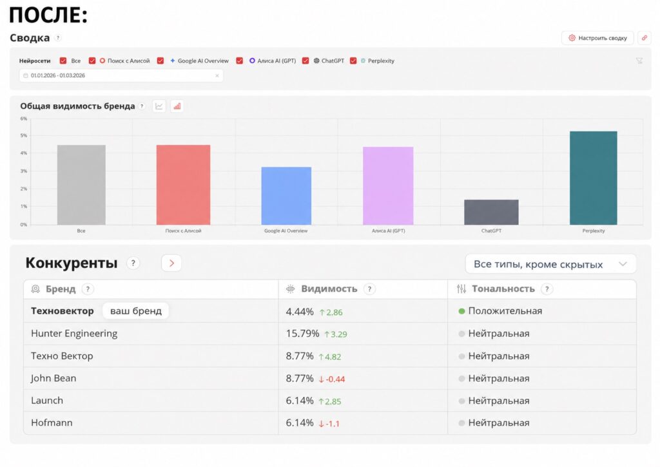Click the sliders icon by Тональность
660x467 pixels.
[x=461, y=289]
